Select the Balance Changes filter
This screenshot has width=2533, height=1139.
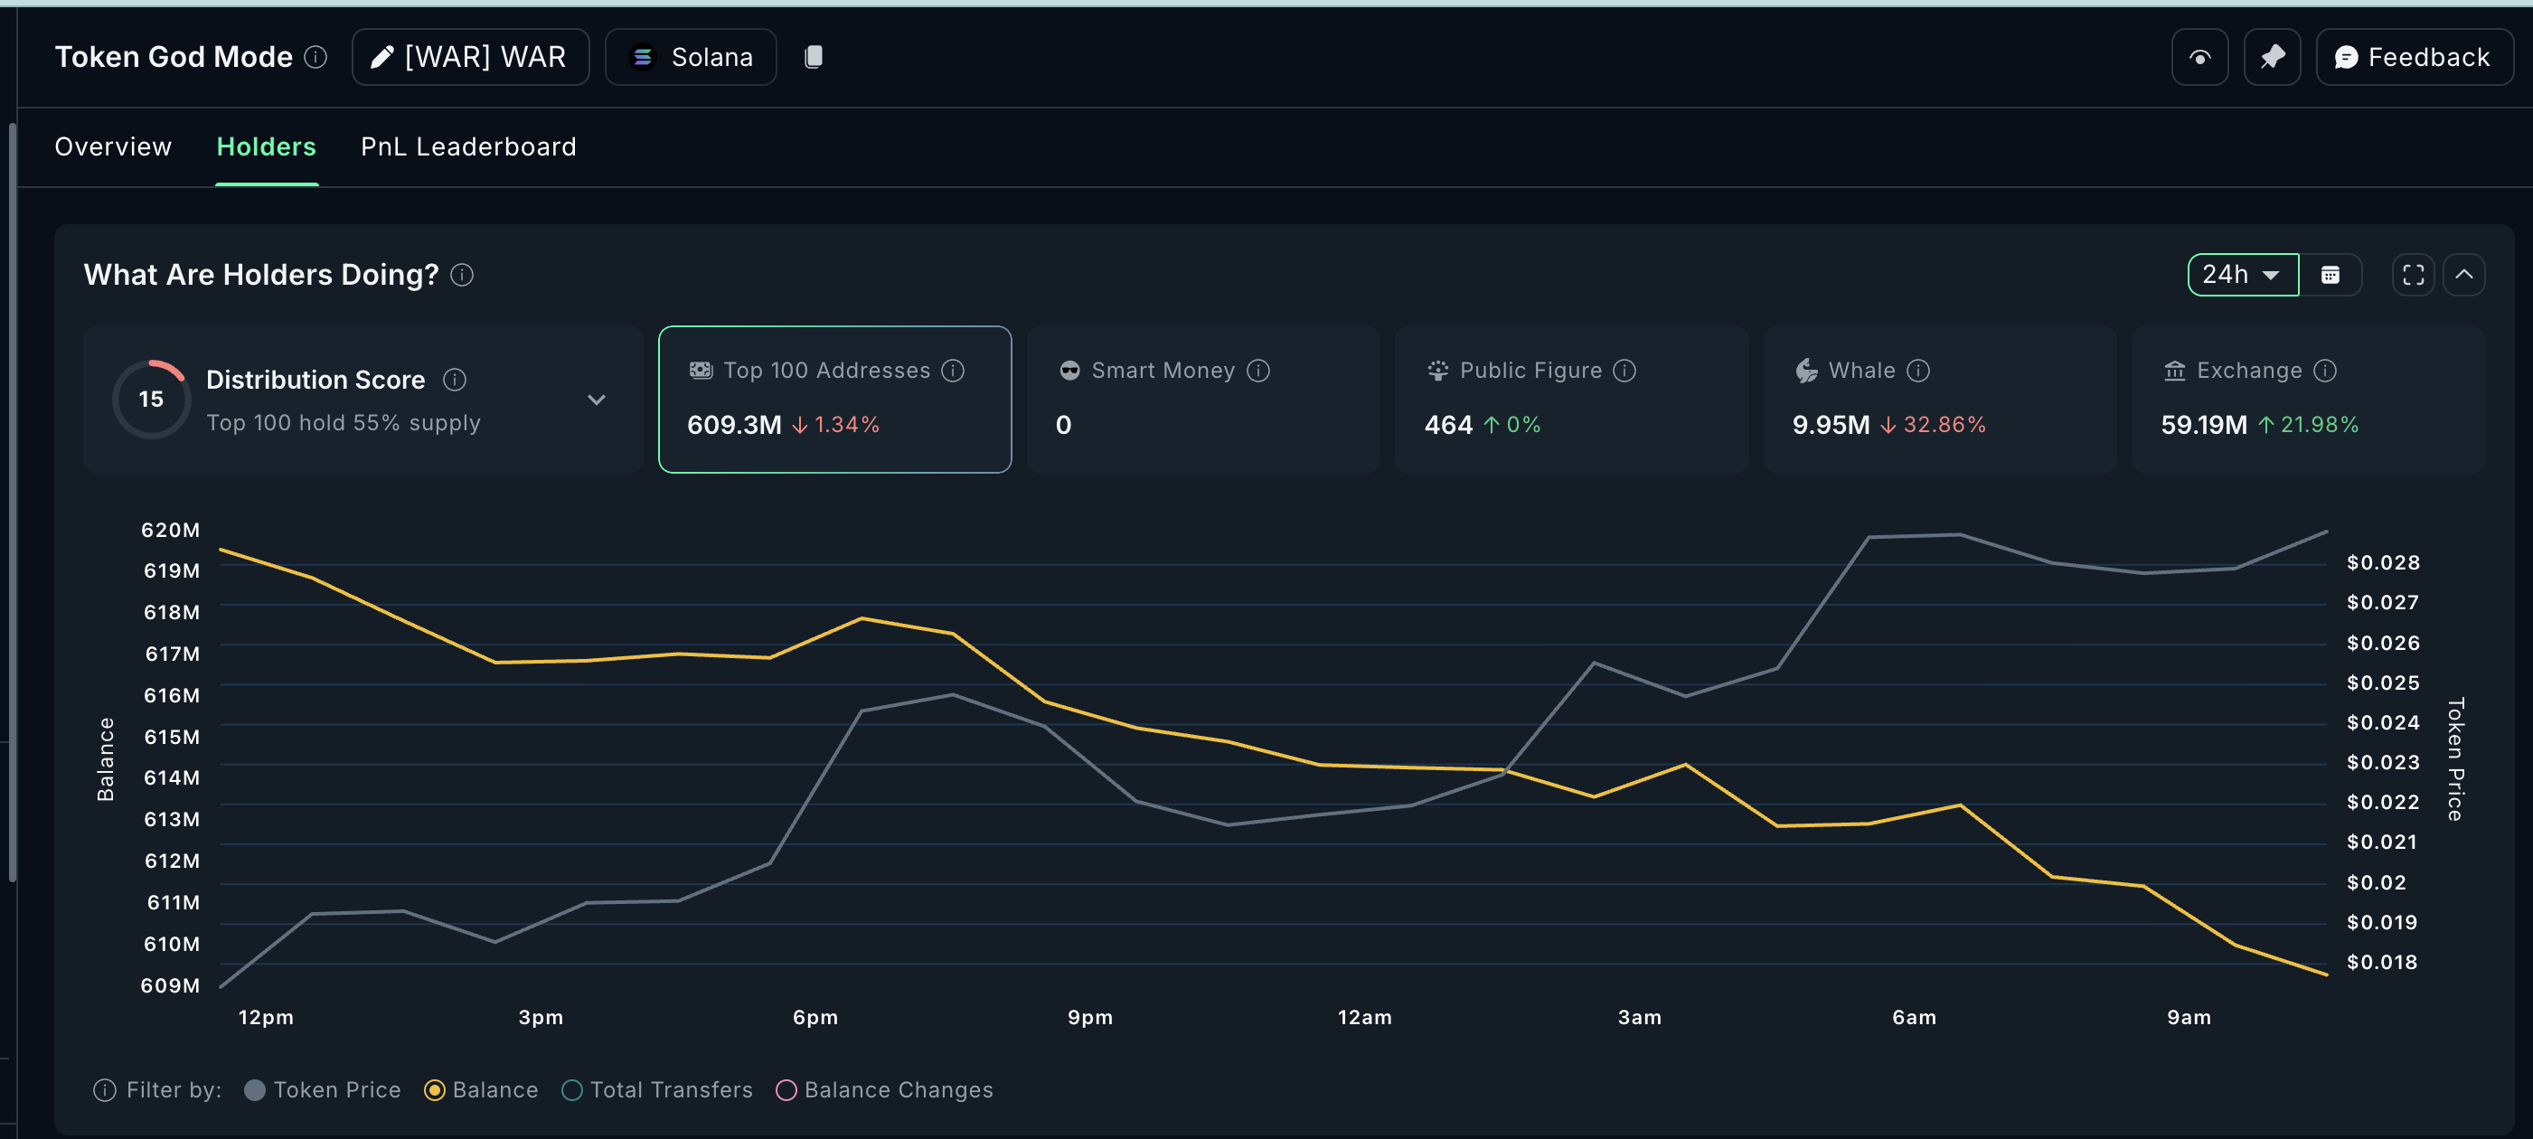click(786, 1090)
